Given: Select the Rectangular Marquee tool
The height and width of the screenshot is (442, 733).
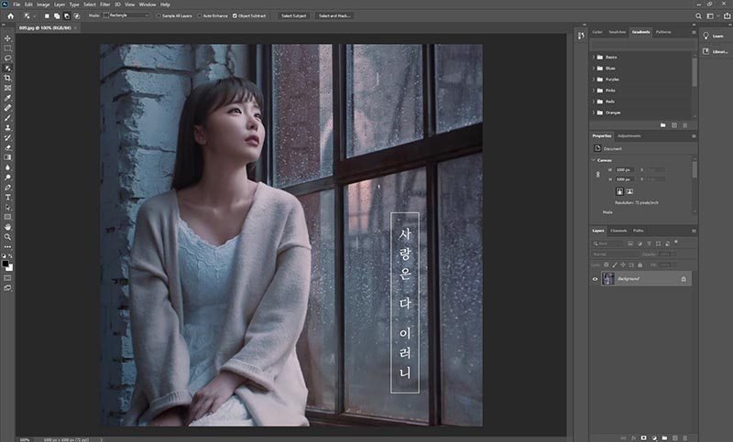Looking at the screenshot, I should [x=7, y=49].
